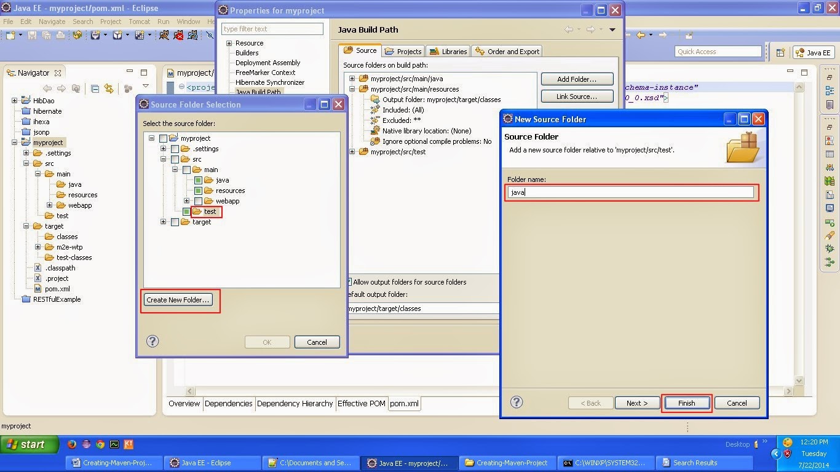Close the Navigator view tab with the X
This screenshot has width=840, height=472.
pyautogui.click(x=58, y=73)
